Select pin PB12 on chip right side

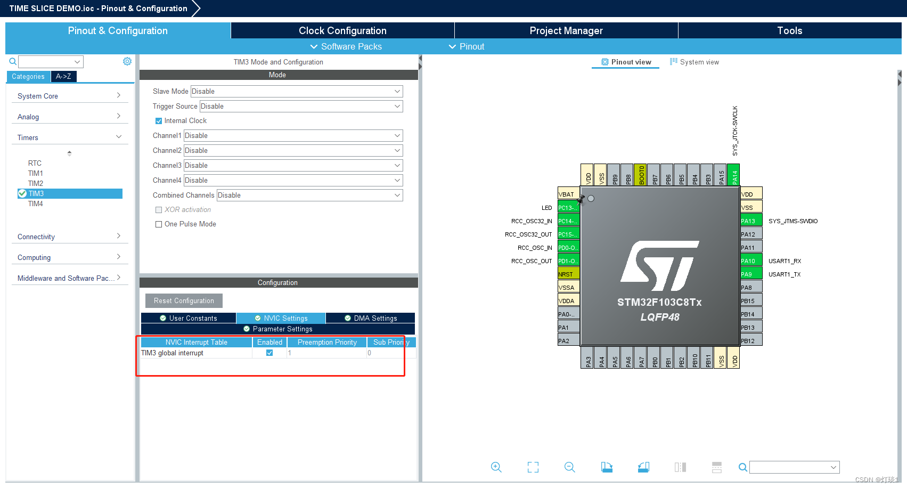pos(751,340)
